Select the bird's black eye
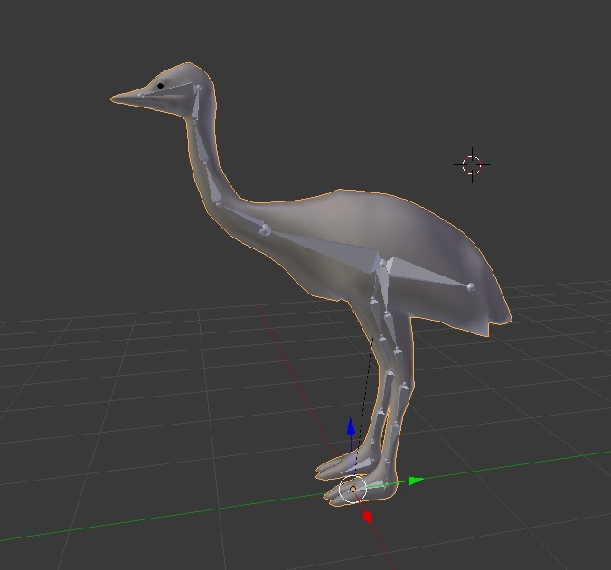The width and height of the screenshot is (611, 570). click(x=161, y=86)
